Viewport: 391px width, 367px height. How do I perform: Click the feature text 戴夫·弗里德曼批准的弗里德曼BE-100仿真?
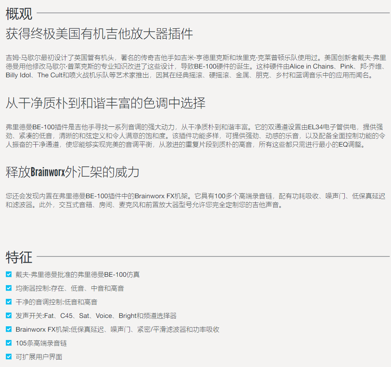point(77,274)
